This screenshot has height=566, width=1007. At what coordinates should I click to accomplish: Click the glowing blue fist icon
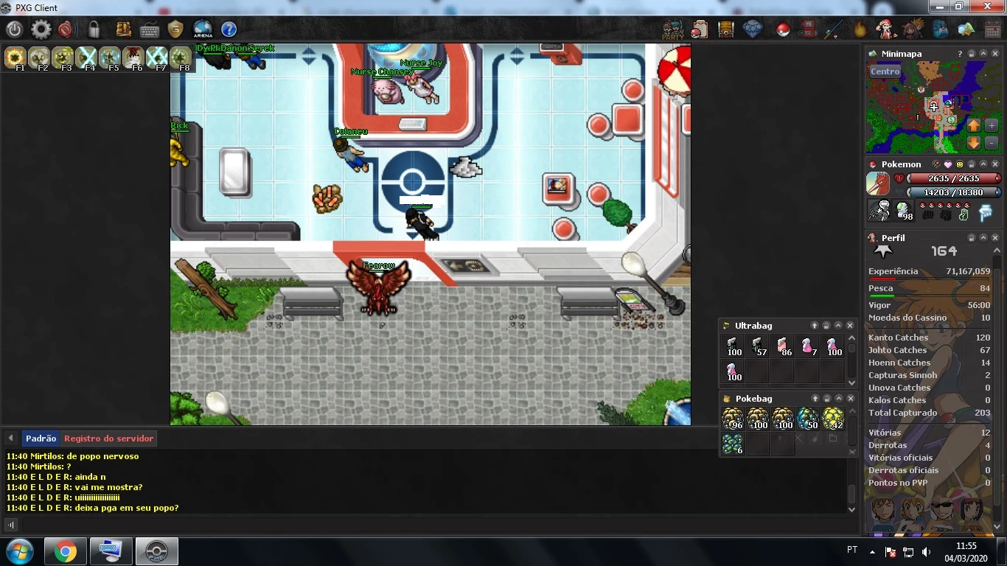[985, 214]
